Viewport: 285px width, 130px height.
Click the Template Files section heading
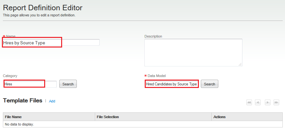[x=22, y=100]
